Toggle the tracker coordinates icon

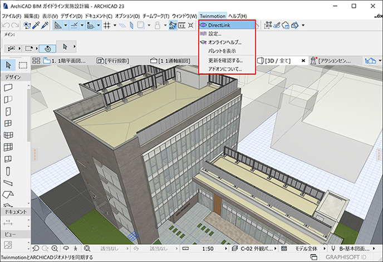91,25
